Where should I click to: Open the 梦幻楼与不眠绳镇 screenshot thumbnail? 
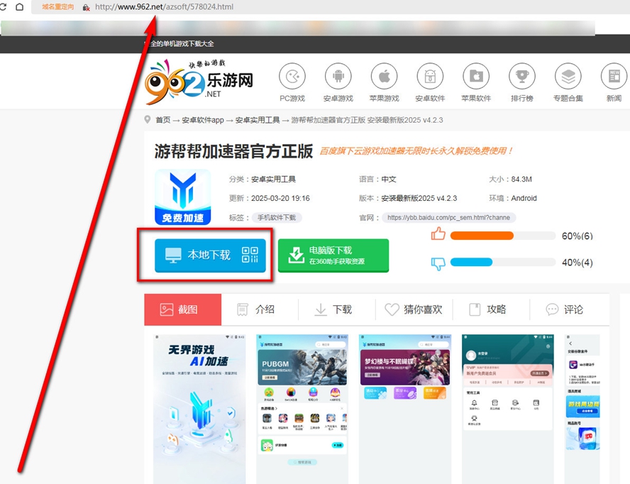(x=405, y=409)
